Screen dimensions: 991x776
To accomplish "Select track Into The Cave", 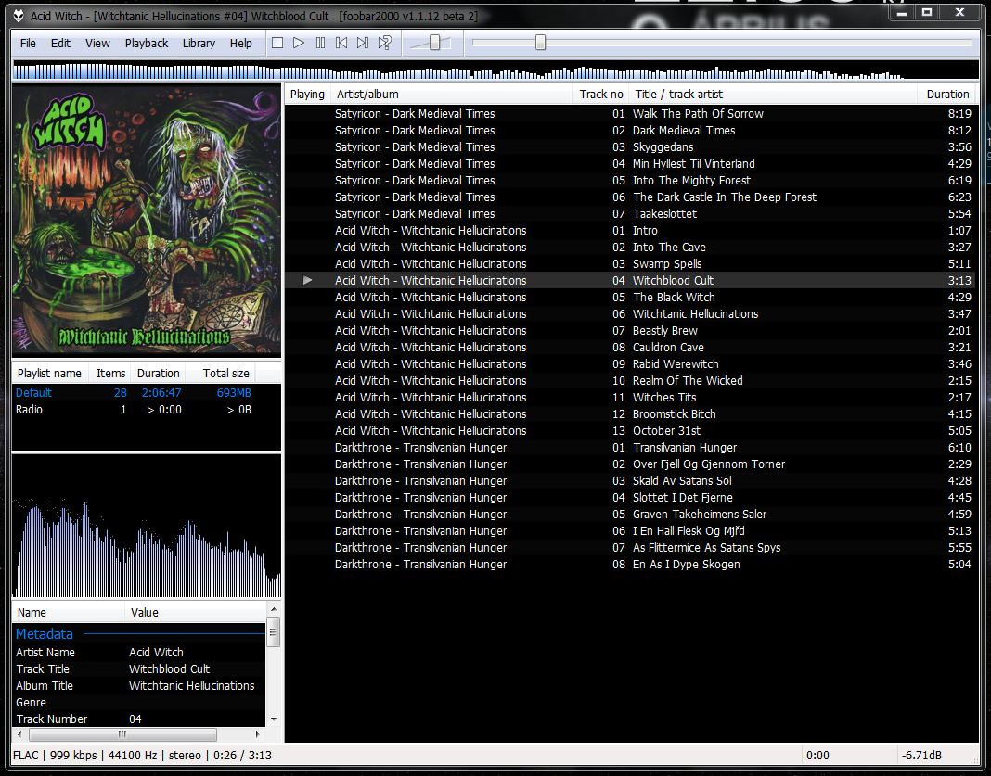I will tap(630, 247).
